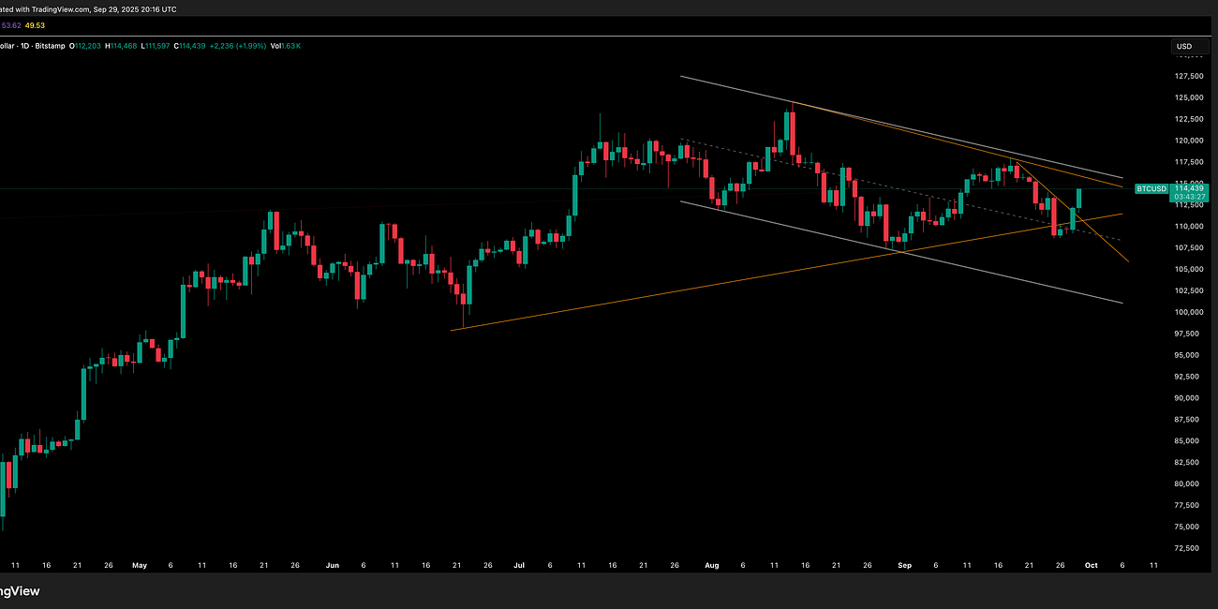Image resolution: width=1218 pixels, height=609 pixels.
Task: Click the +2,236 (+1.99%) change value
Action: tap(239, 45)
